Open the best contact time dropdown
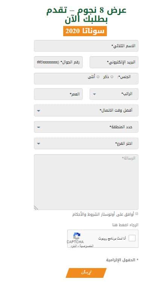Screen dimensions: 149x282 (x=86, y=110)
